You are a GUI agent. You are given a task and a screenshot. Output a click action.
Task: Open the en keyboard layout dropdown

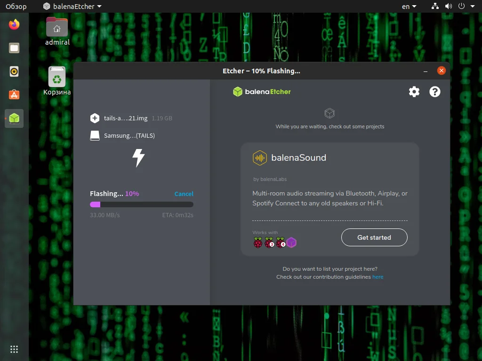click(x=409, y=6)
